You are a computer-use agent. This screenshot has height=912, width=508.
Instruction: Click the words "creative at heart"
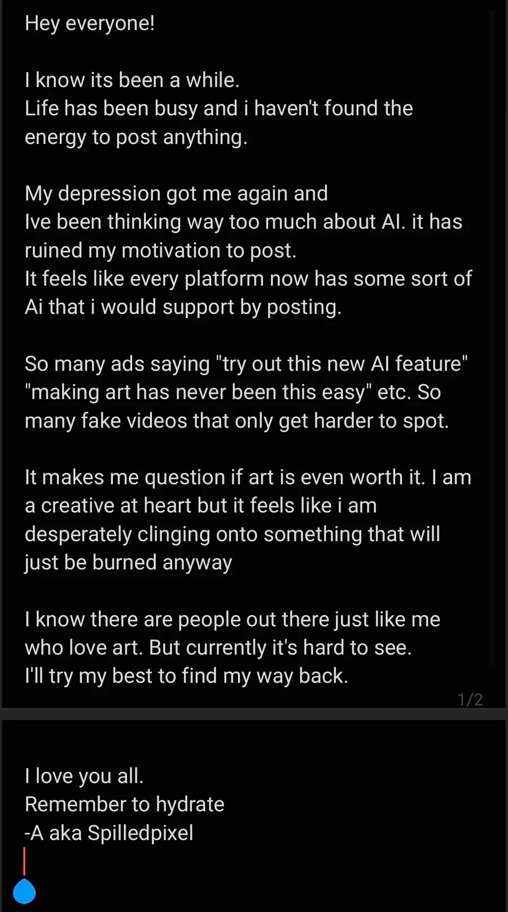click(118, 506)
